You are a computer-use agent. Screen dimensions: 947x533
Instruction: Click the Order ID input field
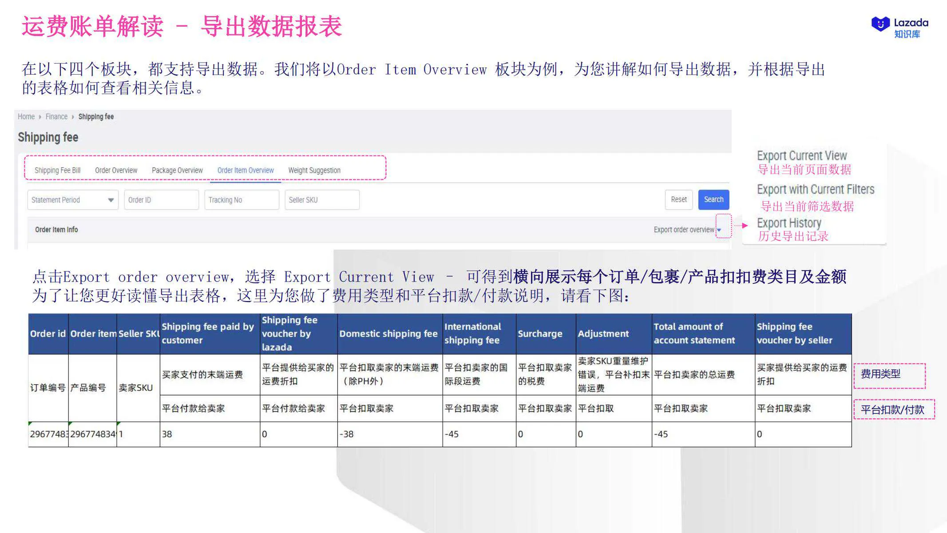(161, 200)
